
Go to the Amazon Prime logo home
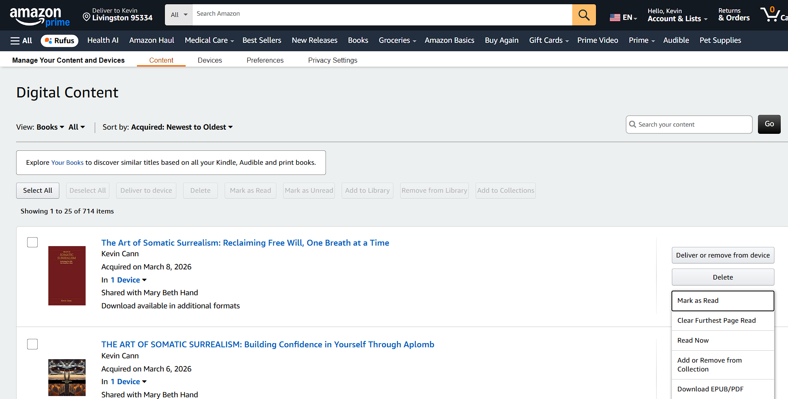click(x=39, y=17)
